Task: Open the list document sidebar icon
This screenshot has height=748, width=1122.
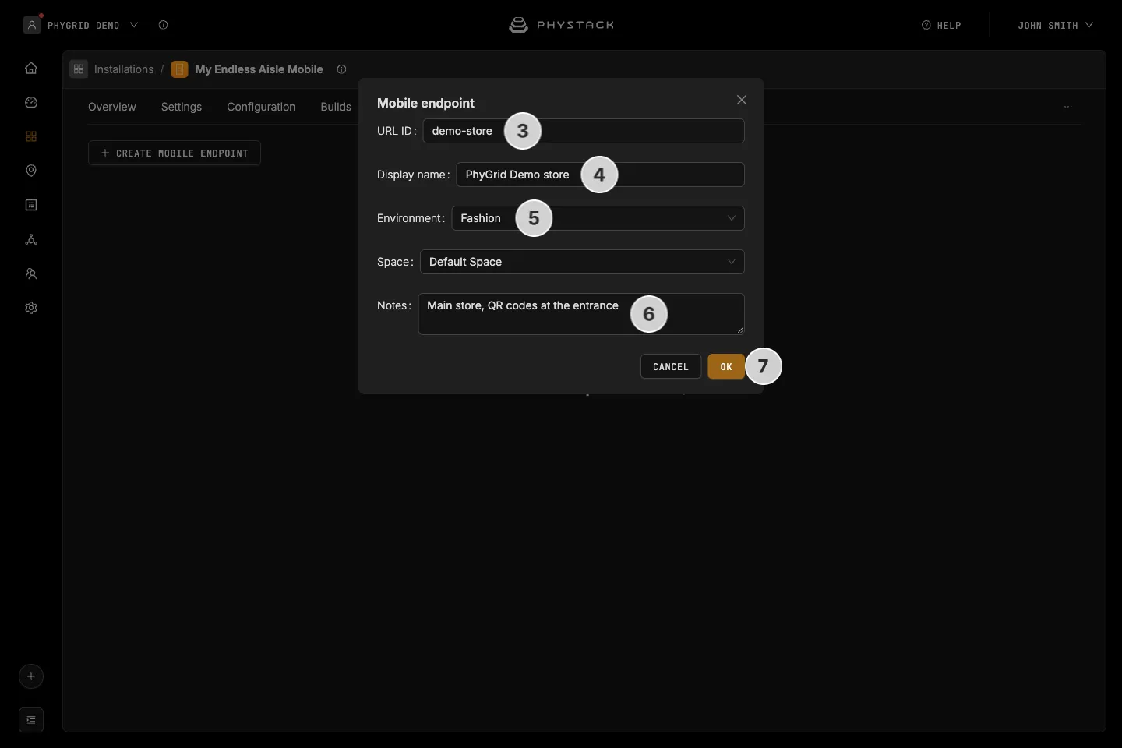Action: pyautogui.click(x=31, y=205)
